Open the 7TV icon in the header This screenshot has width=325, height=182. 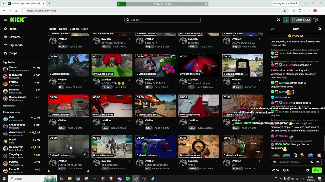click(x=279, y=20)
